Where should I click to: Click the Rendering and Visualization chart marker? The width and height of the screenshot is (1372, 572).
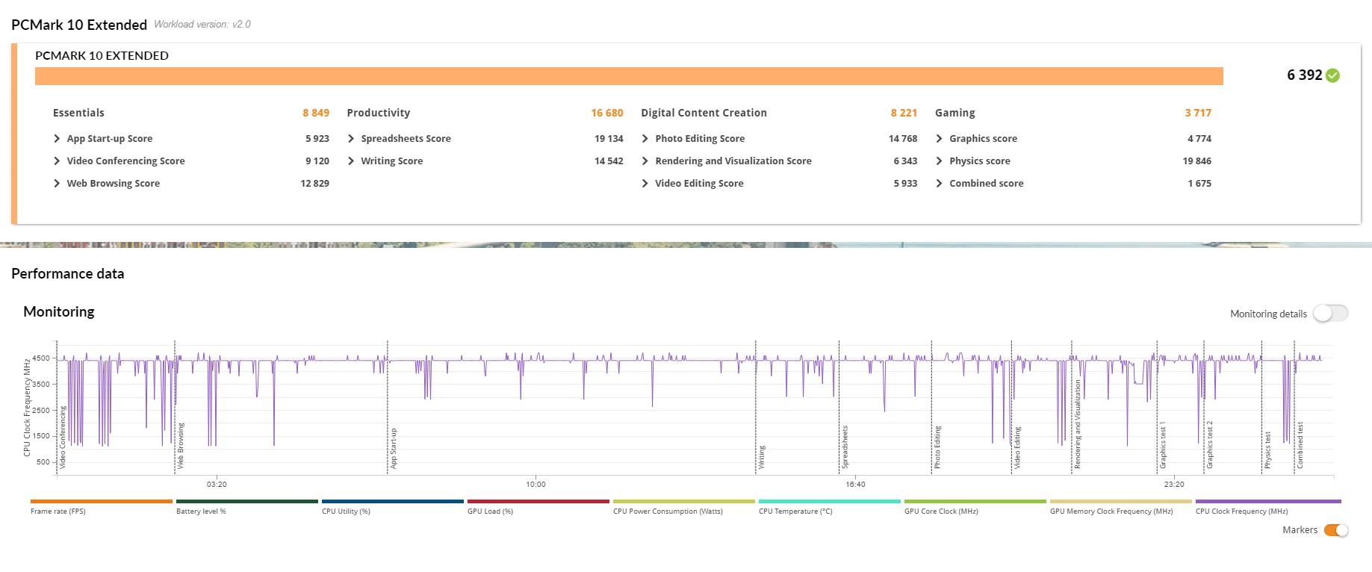pos(1078,424)
